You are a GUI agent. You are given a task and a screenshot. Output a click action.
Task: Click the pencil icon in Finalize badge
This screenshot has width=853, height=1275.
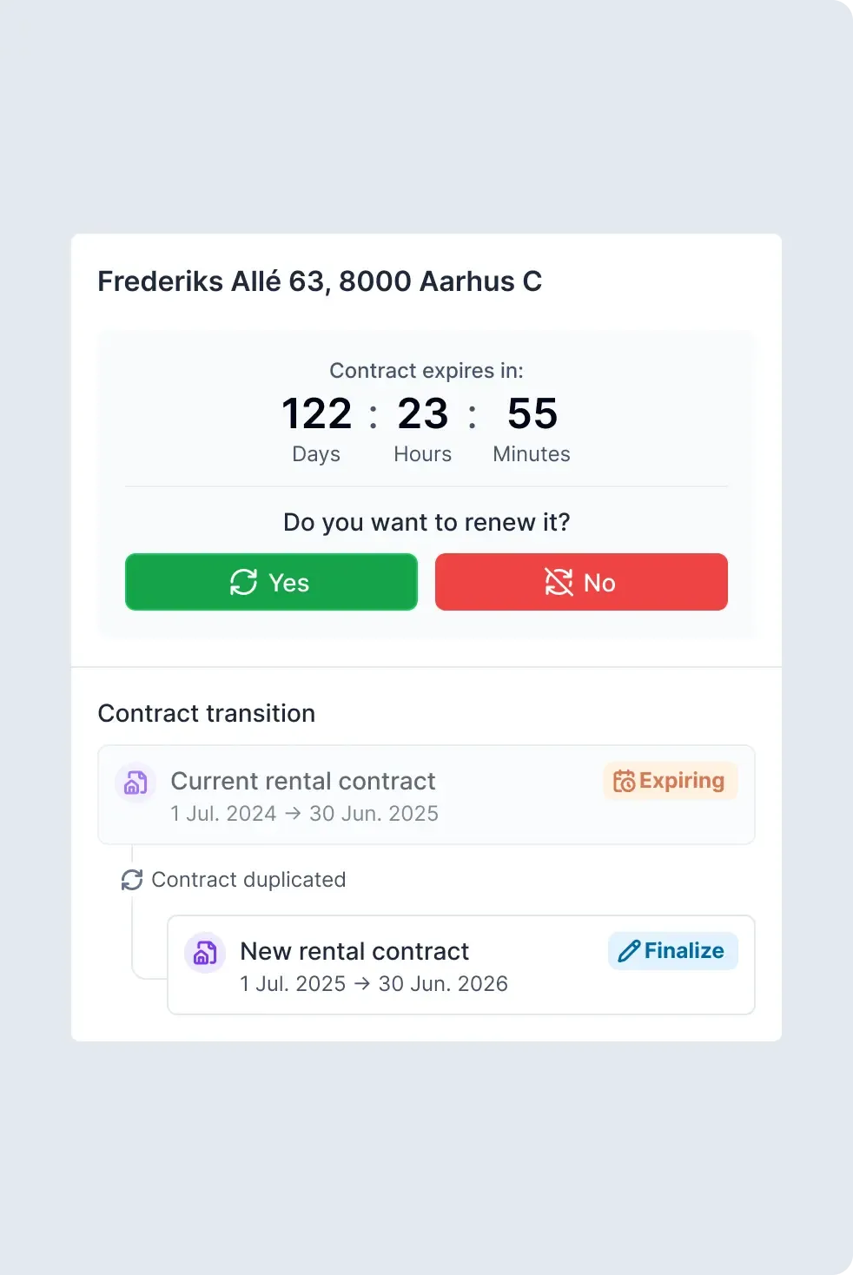[x=629, y=951]
